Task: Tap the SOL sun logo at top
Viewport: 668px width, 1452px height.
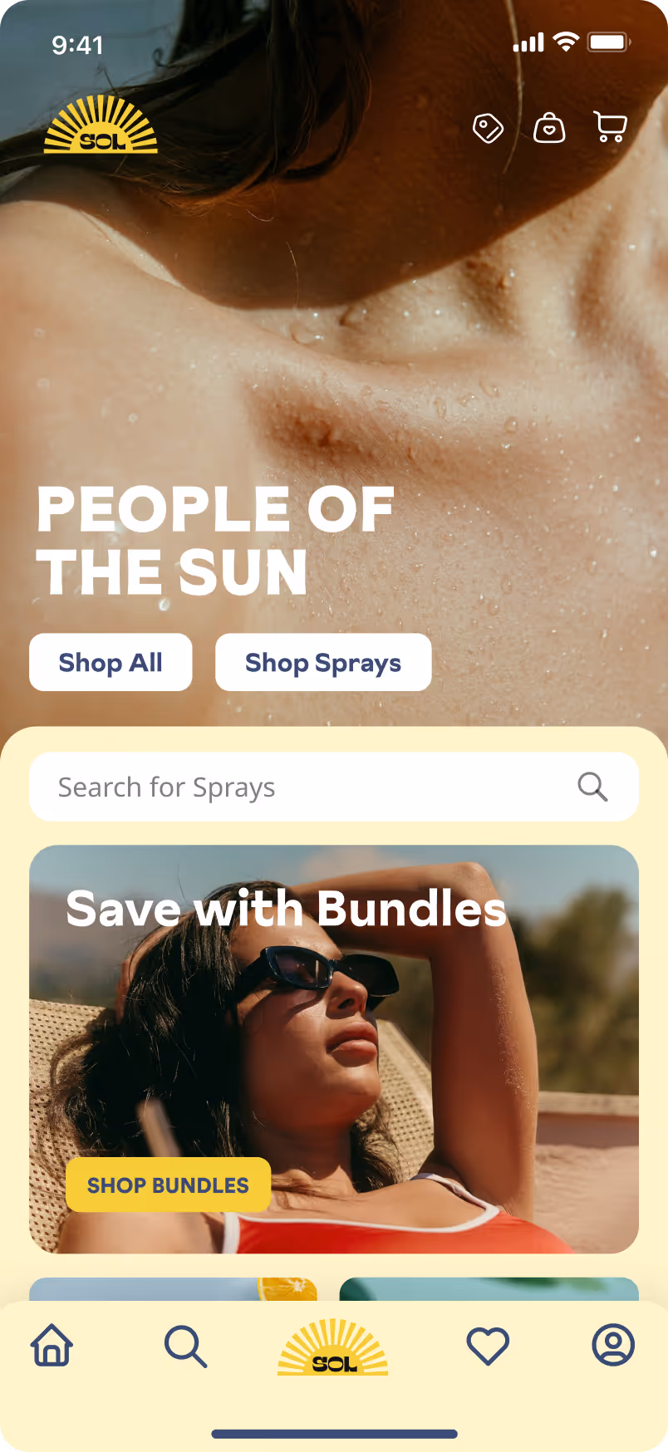Action: [101, 125]
